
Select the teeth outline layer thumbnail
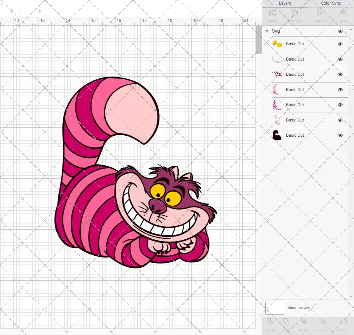point(277,59)
